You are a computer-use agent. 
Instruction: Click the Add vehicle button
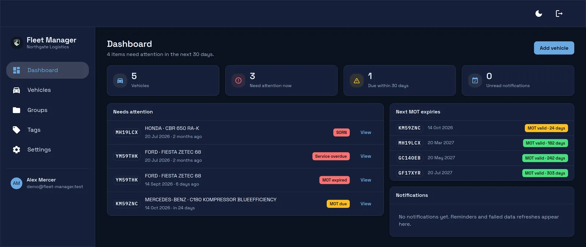coord(554,48)
